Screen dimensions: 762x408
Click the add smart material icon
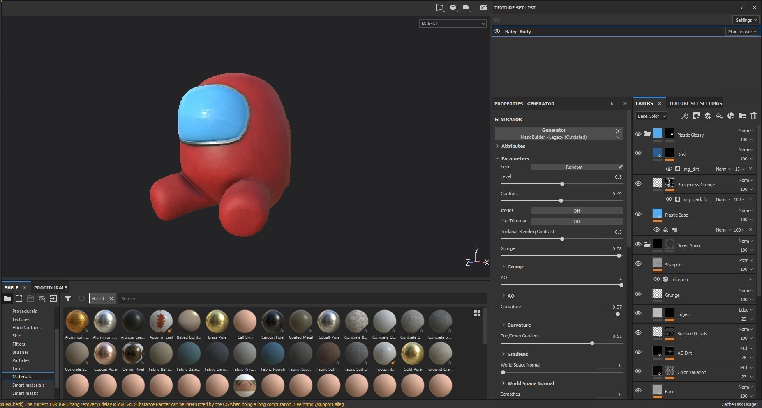[x=731, y=116]
